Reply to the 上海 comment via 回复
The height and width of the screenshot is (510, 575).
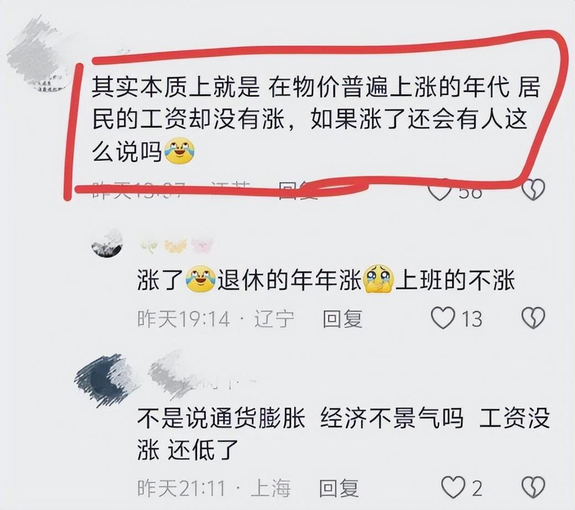point(338,488)
